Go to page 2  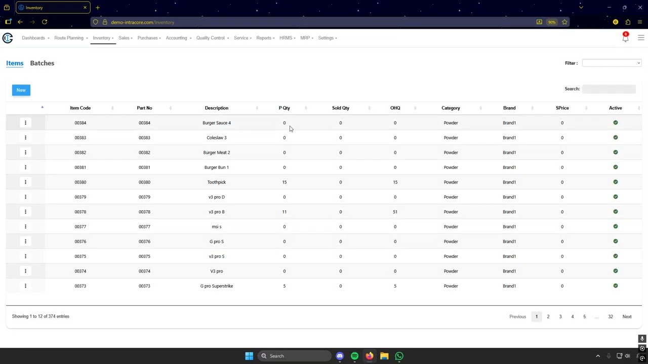pyautogui.click(x=548, y=316)
